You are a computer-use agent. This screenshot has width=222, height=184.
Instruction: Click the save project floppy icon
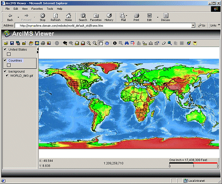point(12,43)
